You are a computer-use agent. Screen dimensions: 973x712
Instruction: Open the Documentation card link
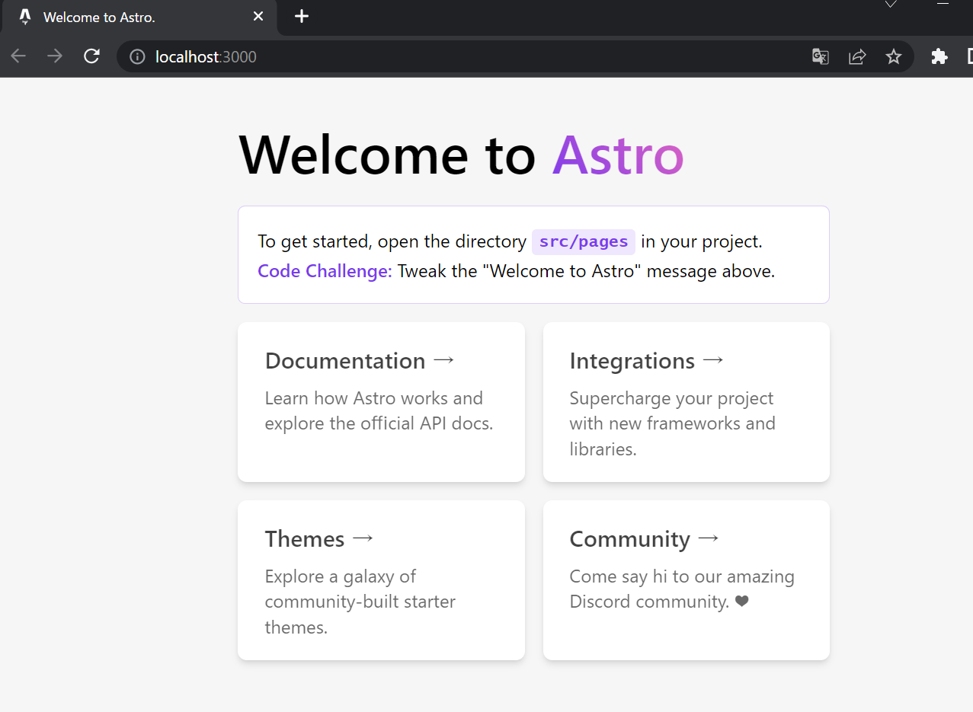pyautogui.click(x=381, y=402)
